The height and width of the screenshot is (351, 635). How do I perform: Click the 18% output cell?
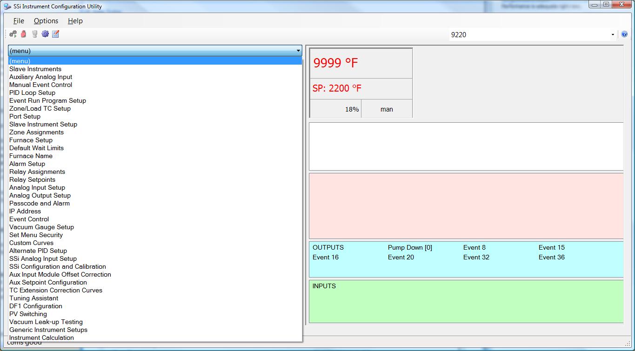point(335,109)
